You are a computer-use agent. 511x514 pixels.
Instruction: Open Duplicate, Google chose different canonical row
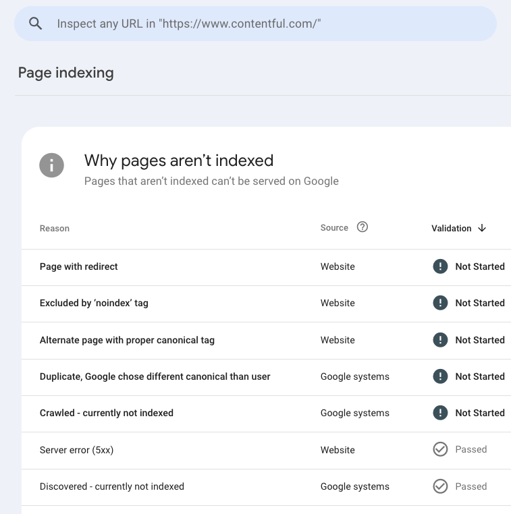(155, 376)
